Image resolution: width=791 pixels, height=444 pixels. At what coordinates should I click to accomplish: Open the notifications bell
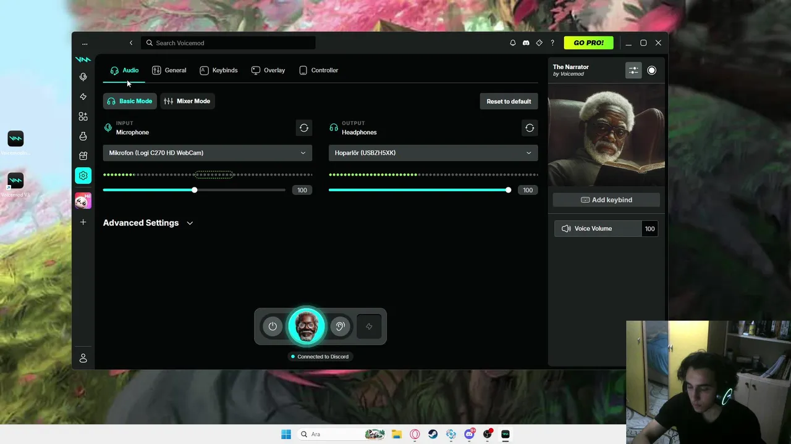[x=512, y=43]
